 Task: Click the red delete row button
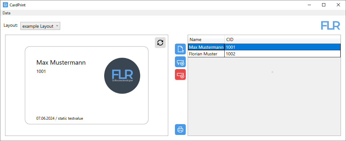coord(180,74)
